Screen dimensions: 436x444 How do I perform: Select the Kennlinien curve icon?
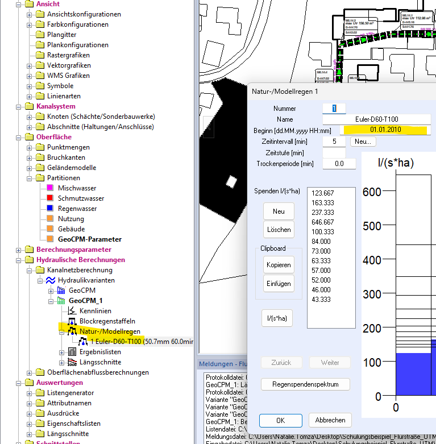[x=72, y=311]
